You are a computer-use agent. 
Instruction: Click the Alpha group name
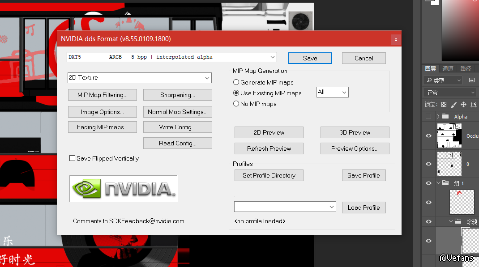[x=461, y=117]
